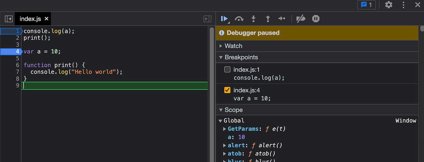
Task: Close the index.js tab
Action: (47, 19)
